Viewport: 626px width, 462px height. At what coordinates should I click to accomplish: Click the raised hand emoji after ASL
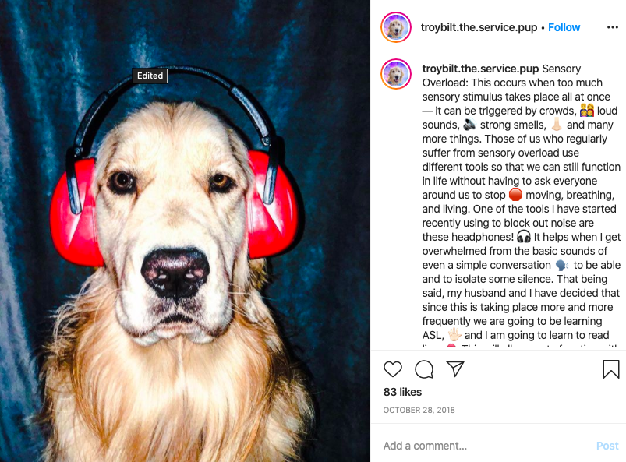(x=454, y=334)
